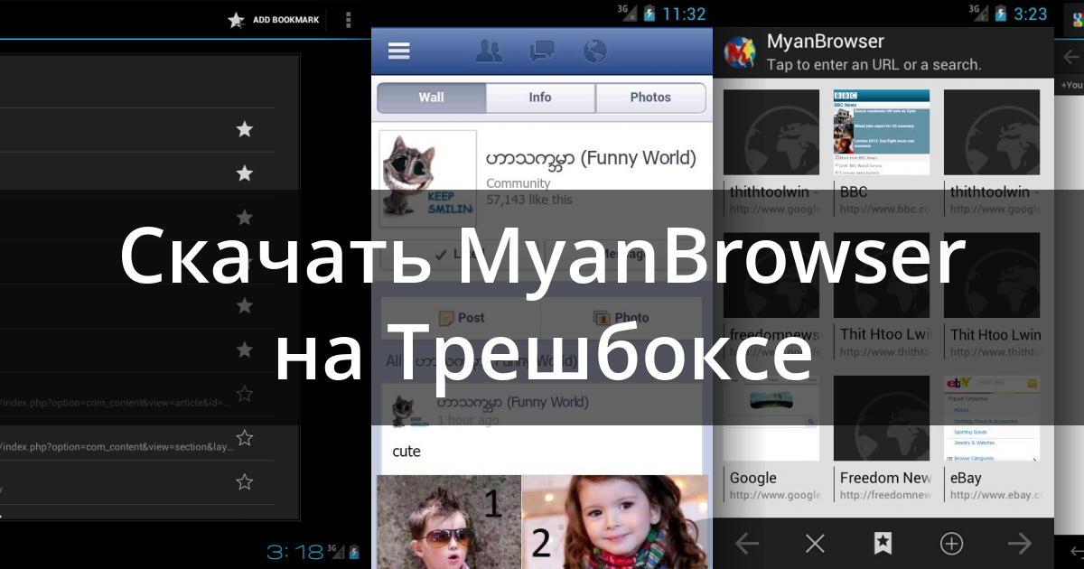Tap the plus new-tab icon in MyanBrowser bottom bar
Viewport: 1084px width, 569px height.
click(x=951, y=543)
